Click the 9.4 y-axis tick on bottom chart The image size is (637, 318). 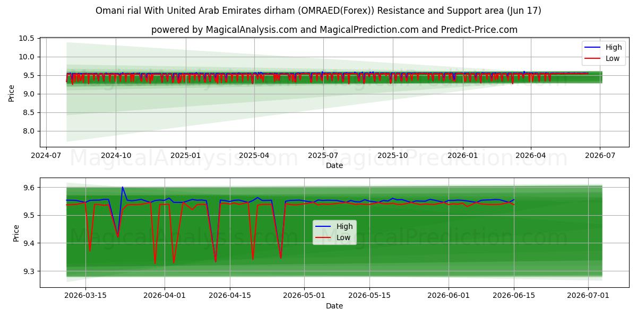point(29,244)
